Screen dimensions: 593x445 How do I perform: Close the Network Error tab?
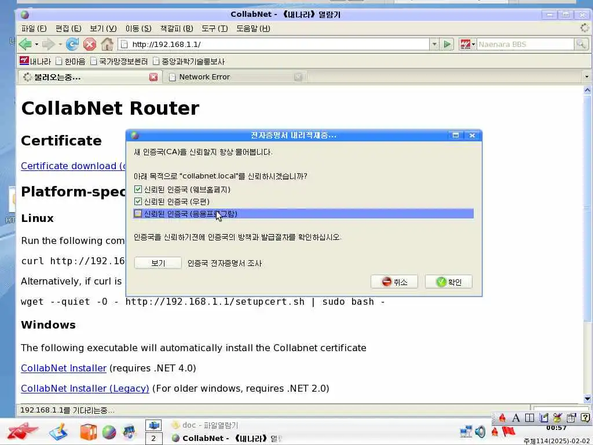click(x=298, y=77)
